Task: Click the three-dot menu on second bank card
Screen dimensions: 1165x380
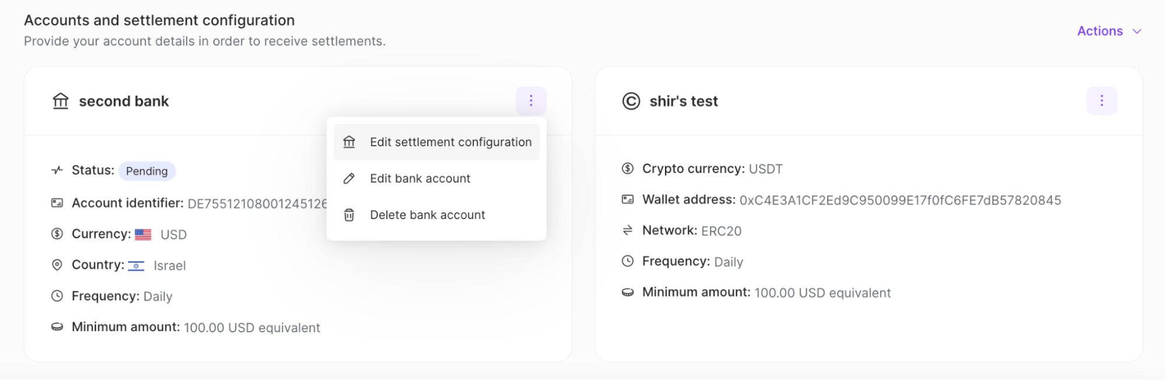Action: point(531,100)
